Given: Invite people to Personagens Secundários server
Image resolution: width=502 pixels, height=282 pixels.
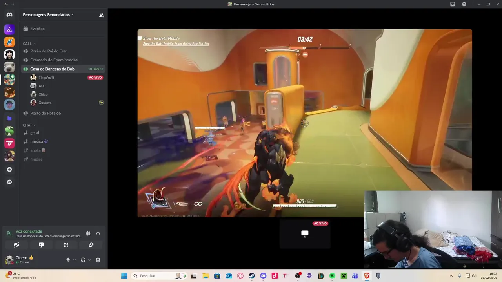Looking at the screenshot, I should 102,15.
